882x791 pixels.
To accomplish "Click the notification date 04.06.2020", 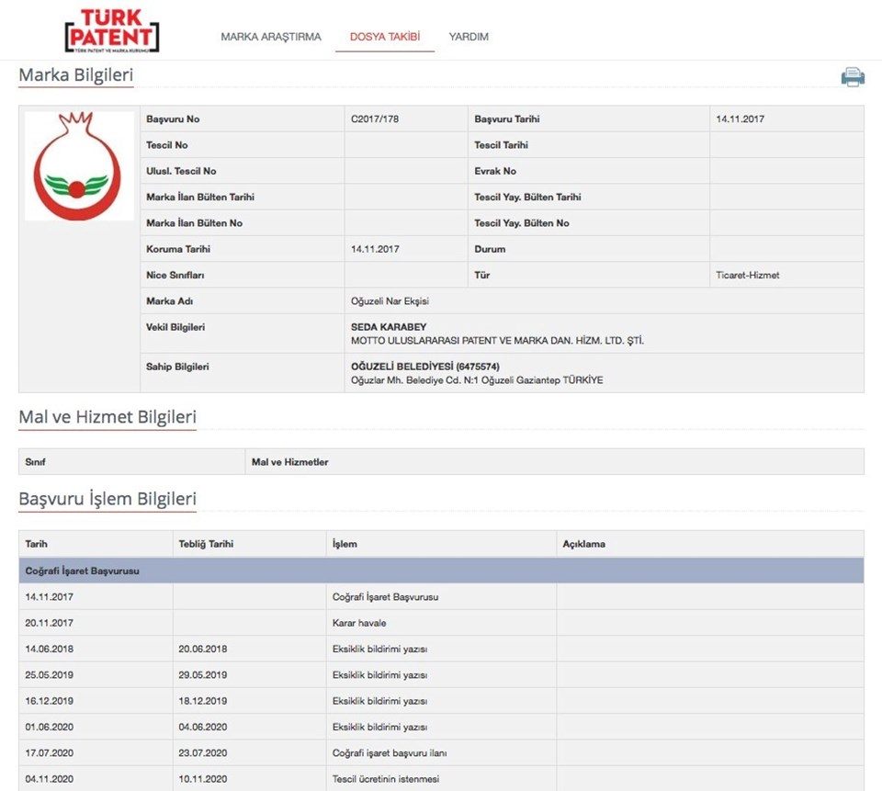I will [x=202, y=727].
